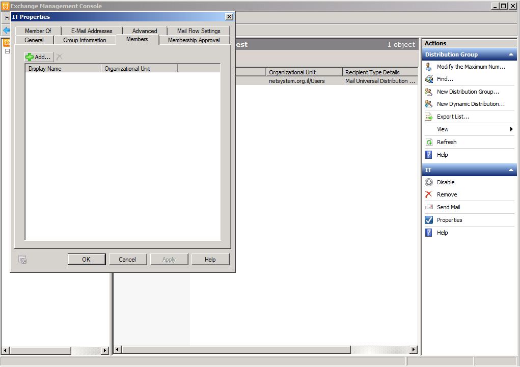The width and height of the screenshot is (520, 367).
Task: Click the Mail Universal Distribution cell
Action: (380, 81)
